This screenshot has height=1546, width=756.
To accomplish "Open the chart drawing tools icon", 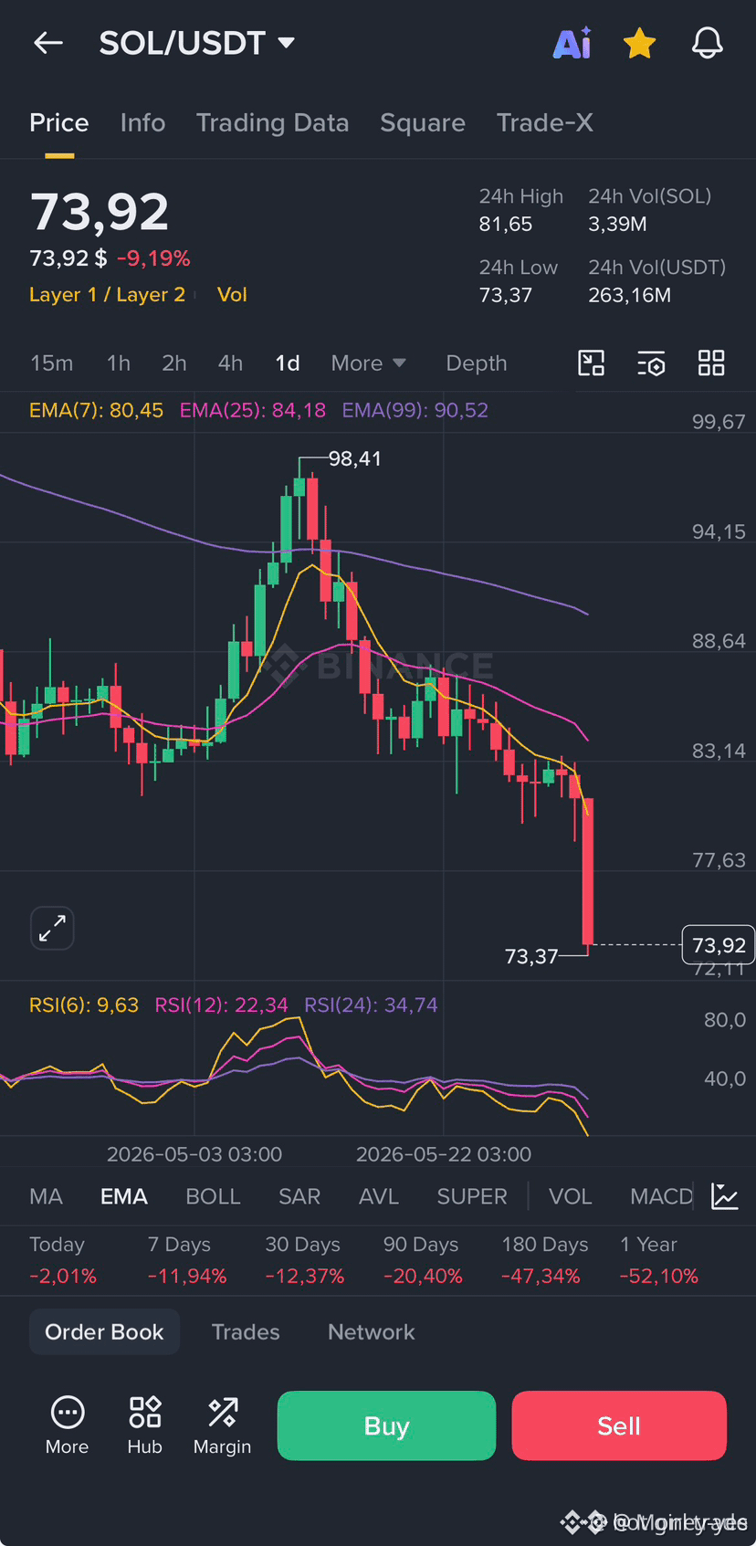I will pyautogui.click(x=592, y=363).
